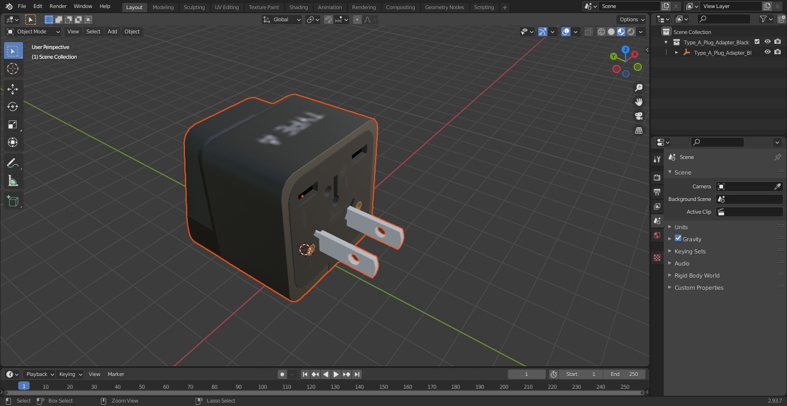Click the Z axis on navigation gizmo
This screenshot has width=787, height=406.
tap(626, 50)
